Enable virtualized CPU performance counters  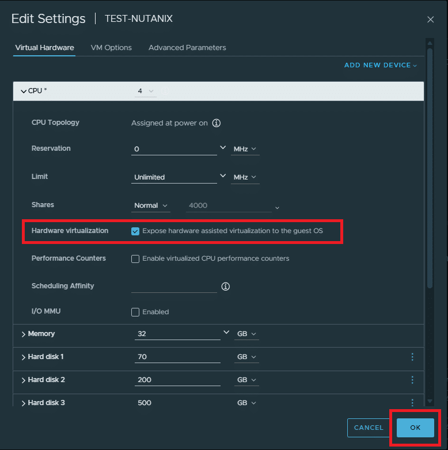pos(135,259)
